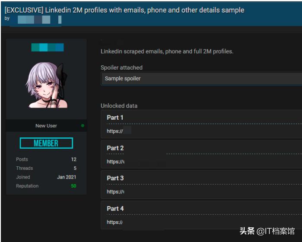Open the thread title about Linkedin 2M profiles
Viewport: 302px width, 242px height.
click(x=124, y=10)
